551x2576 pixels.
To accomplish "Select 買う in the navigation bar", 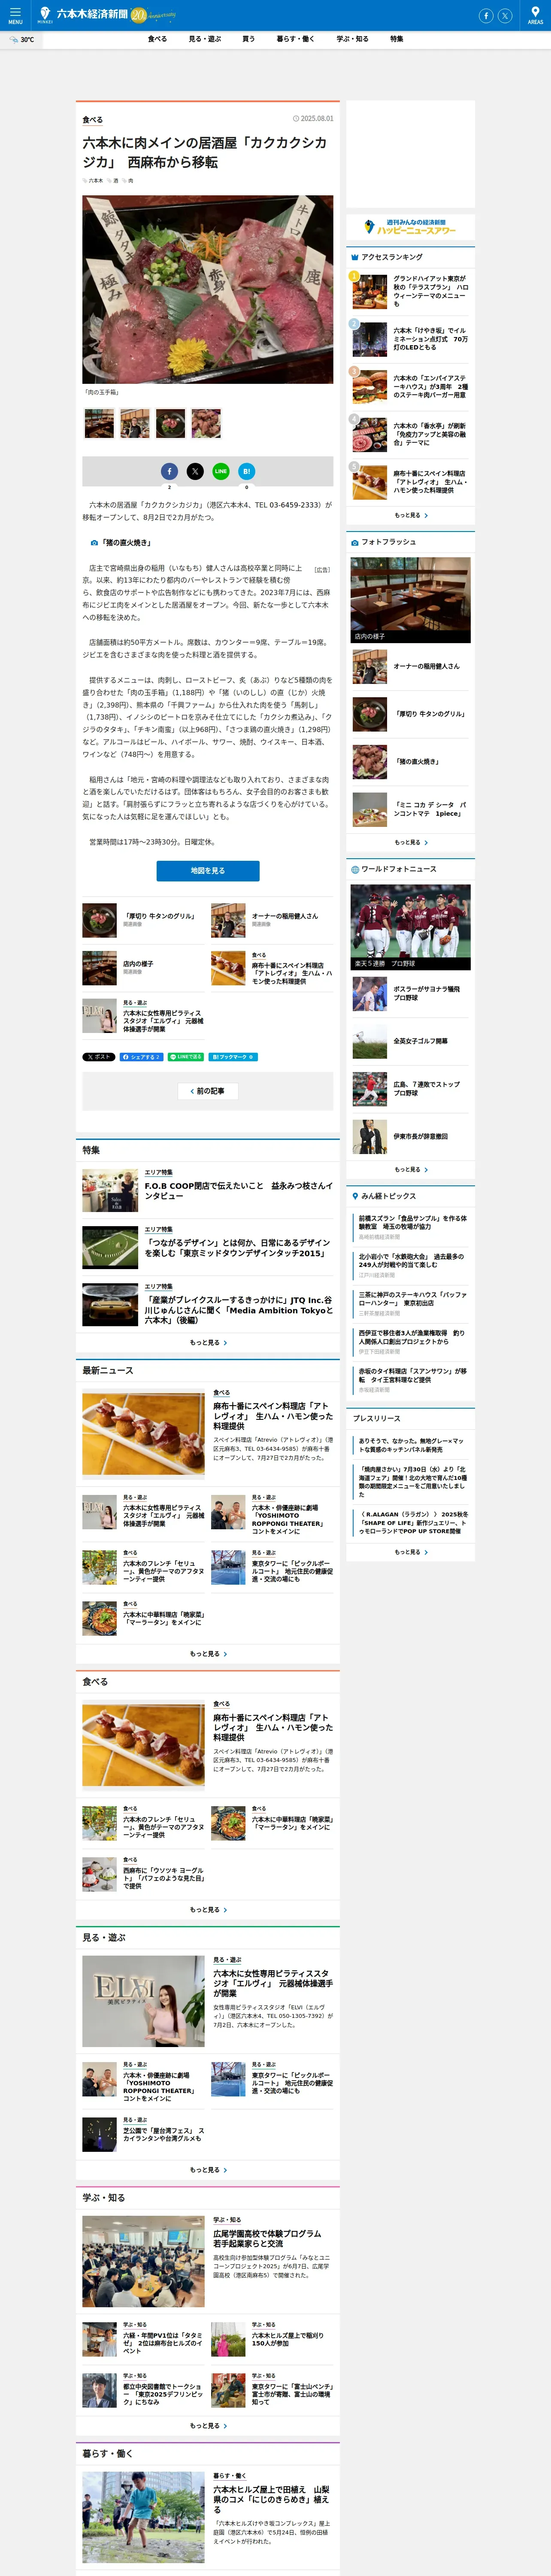I will point(248,39).
